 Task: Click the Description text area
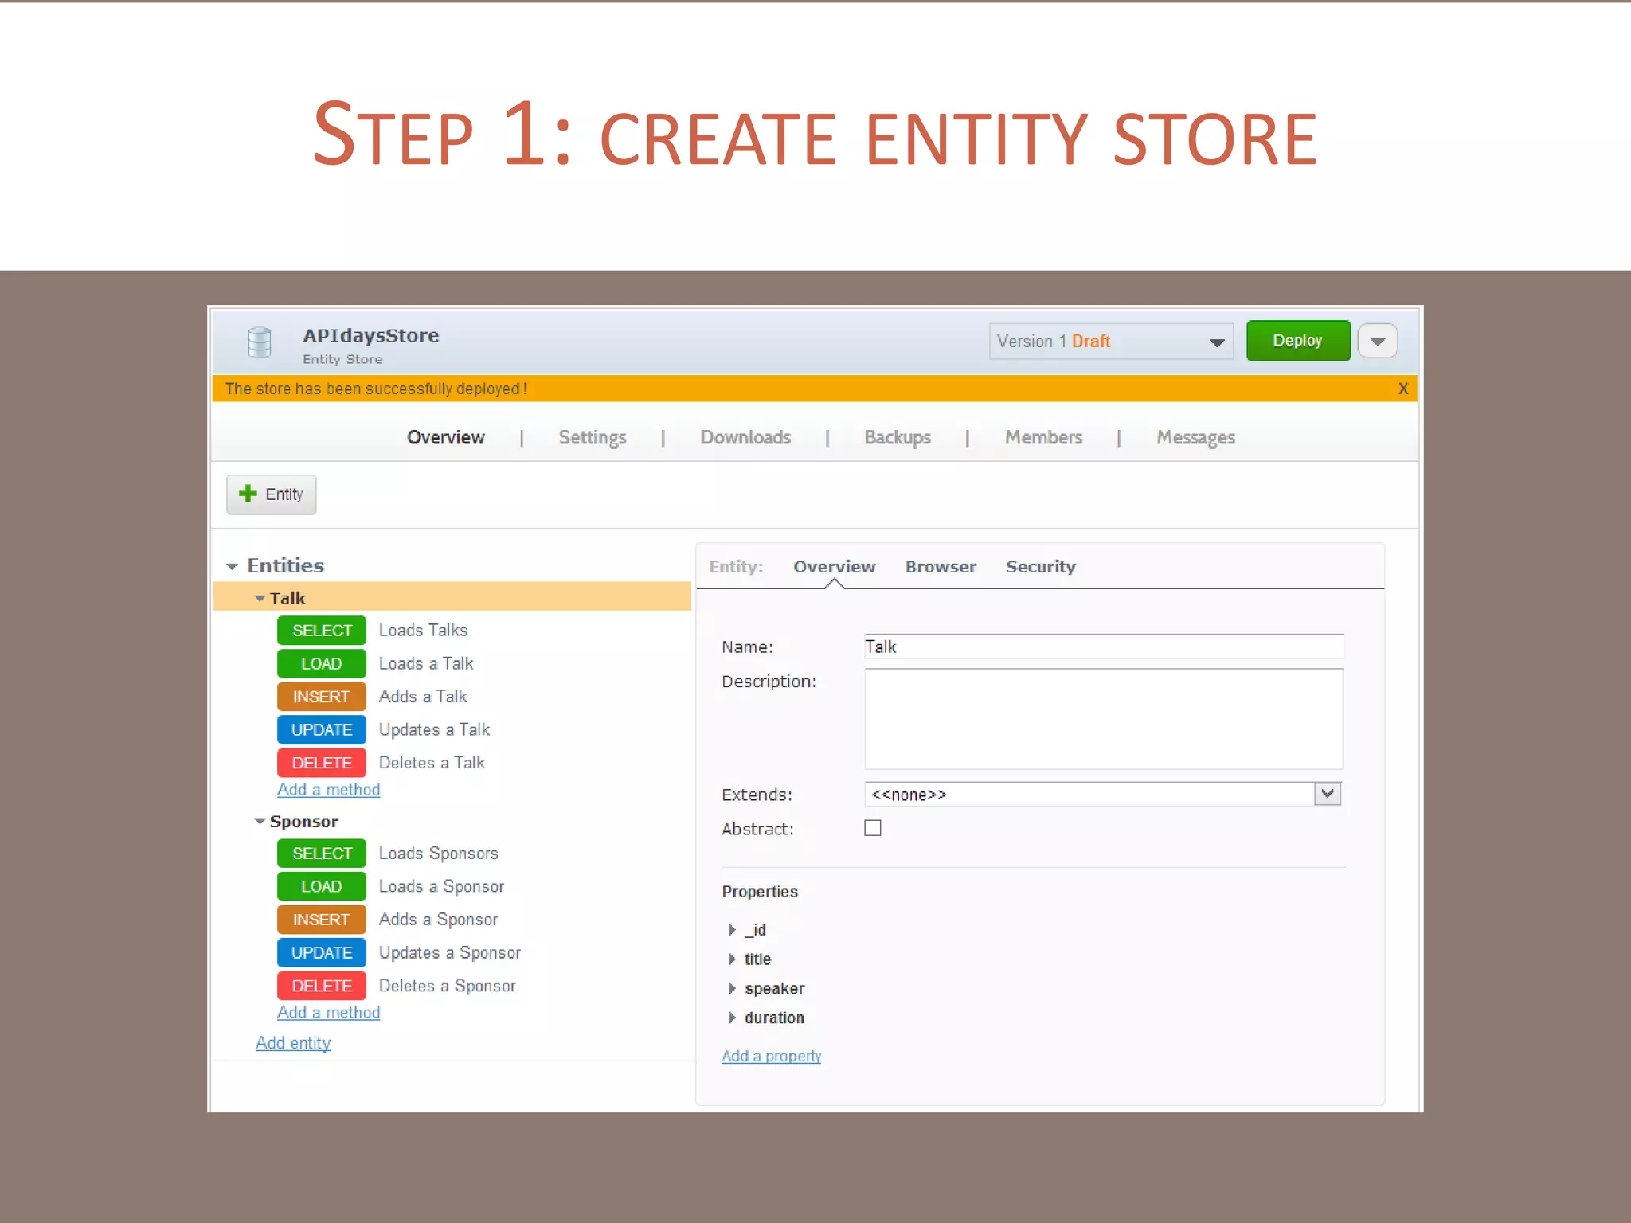tap(1104, 719)
